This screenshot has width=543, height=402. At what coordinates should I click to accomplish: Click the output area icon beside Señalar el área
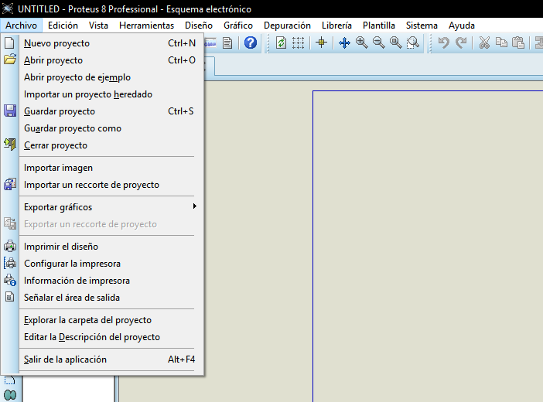coord(10,297)
